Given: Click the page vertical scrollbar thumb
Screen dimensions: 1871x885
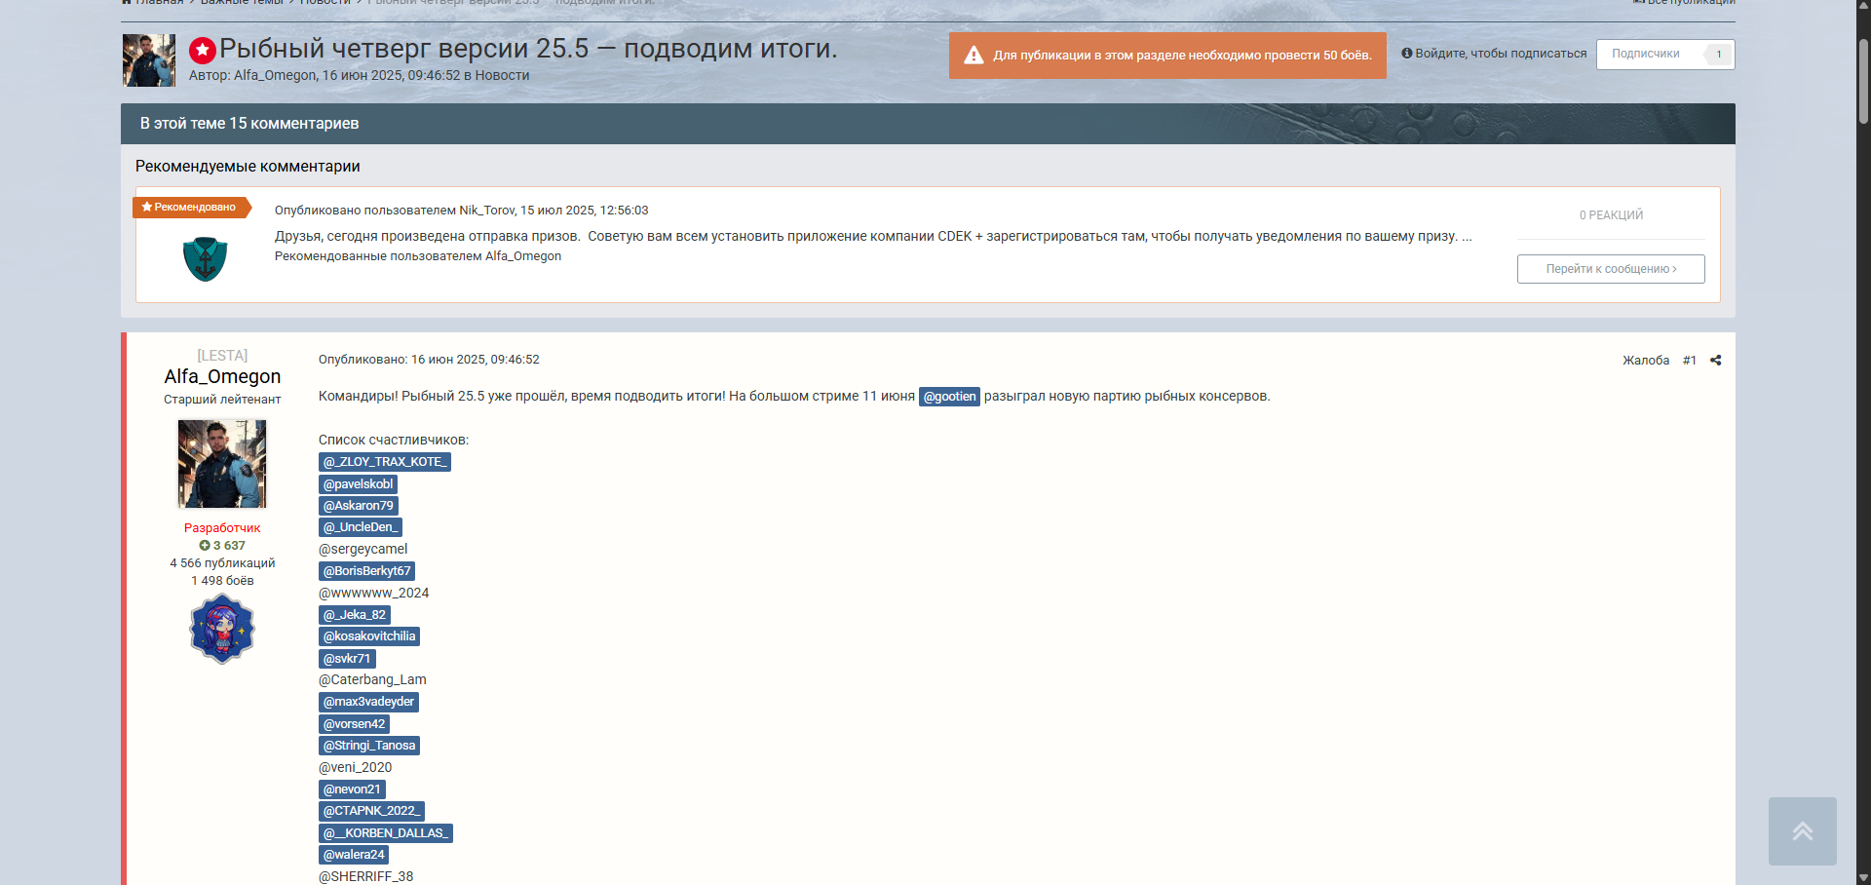Looking at the screenshot, I should [x=1863, y=81].
